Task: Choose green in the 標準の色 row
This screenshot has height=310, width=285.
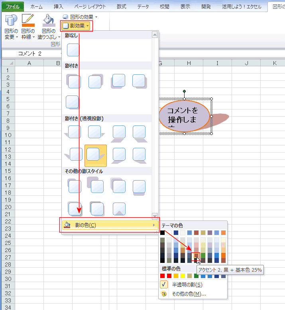Action: coord(196,276)
